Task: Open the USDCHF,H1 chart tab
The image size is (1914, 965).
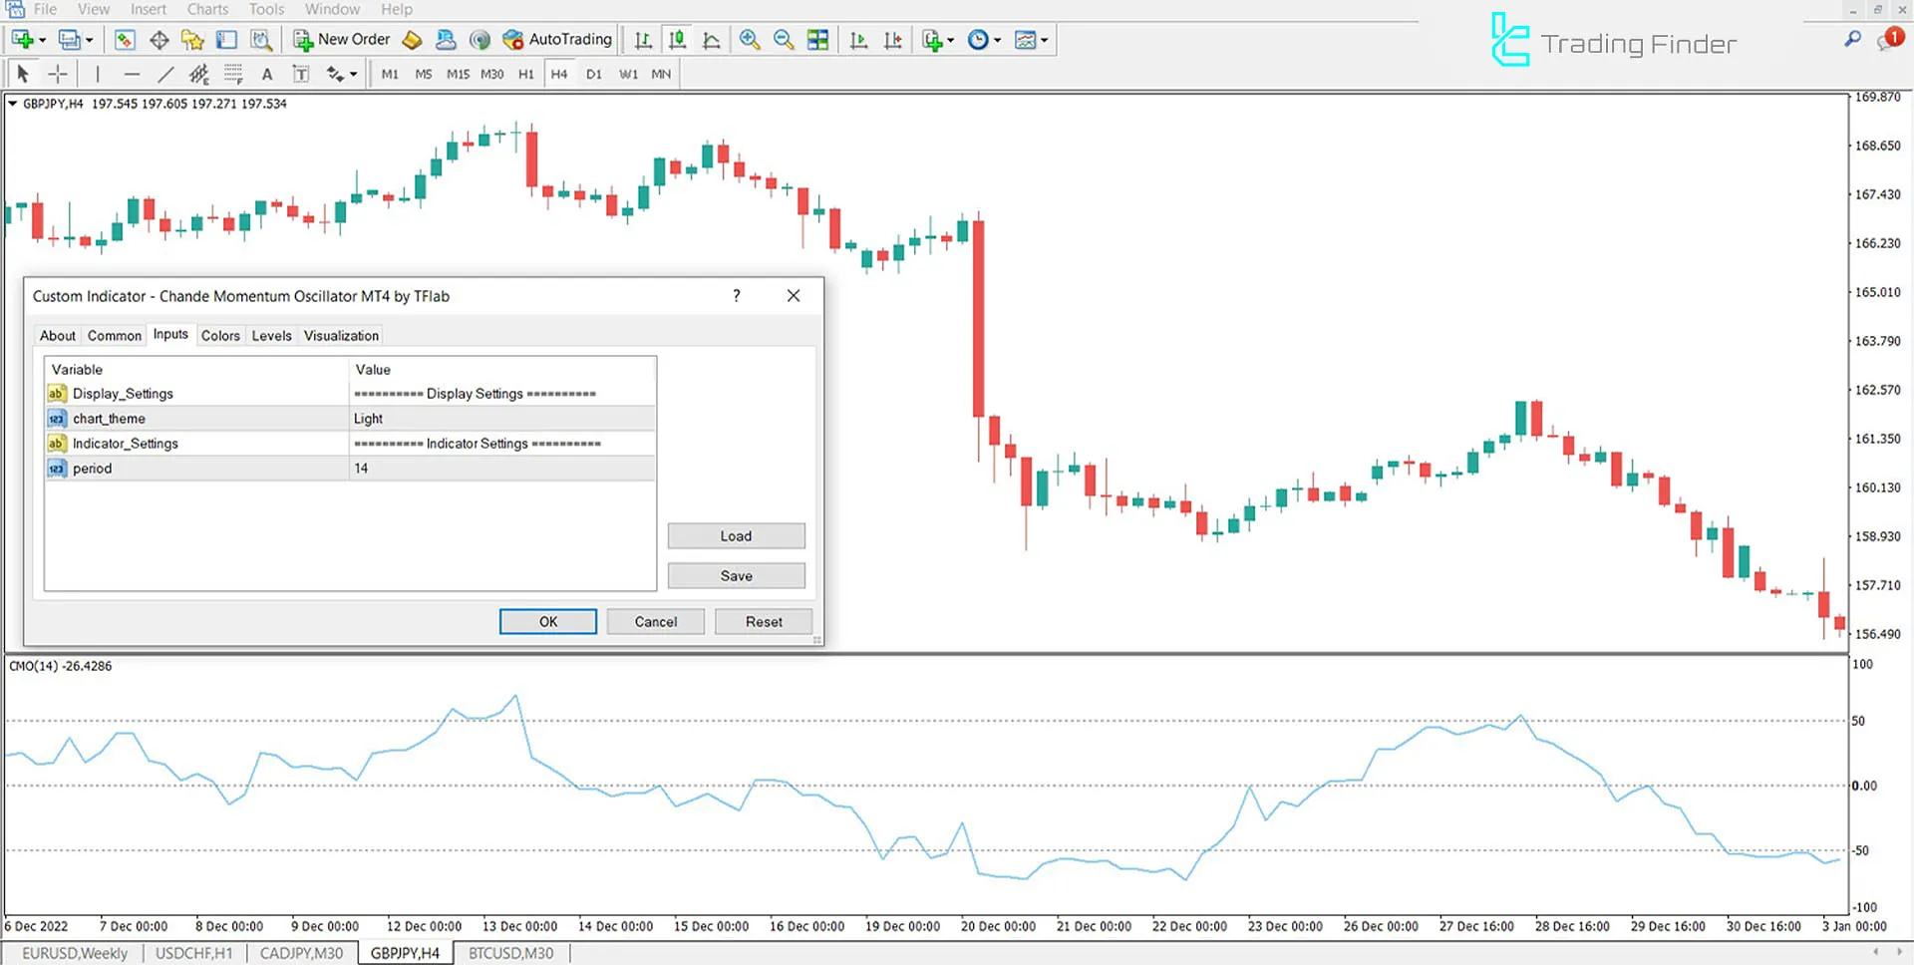Action: (x=194, y=953)
